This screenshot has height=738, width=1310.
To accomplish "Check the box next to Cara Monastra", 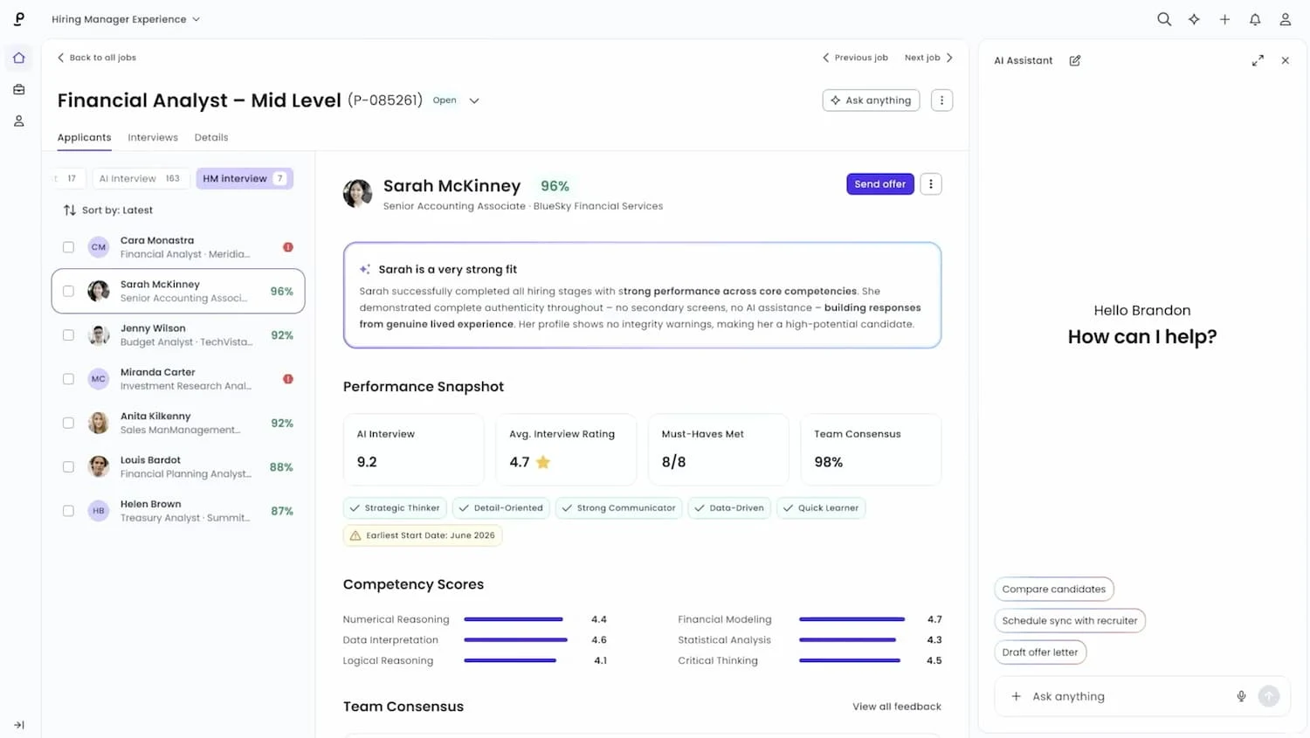I will 68,247.
